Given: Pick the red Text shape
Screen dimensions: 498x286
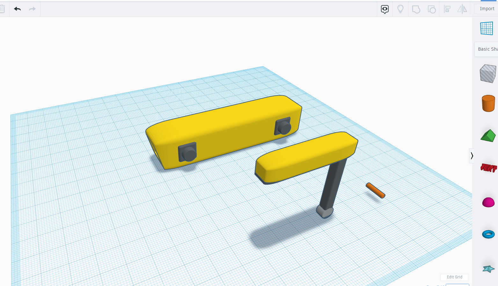Looking at the screenshot, I should coord(489,168).
